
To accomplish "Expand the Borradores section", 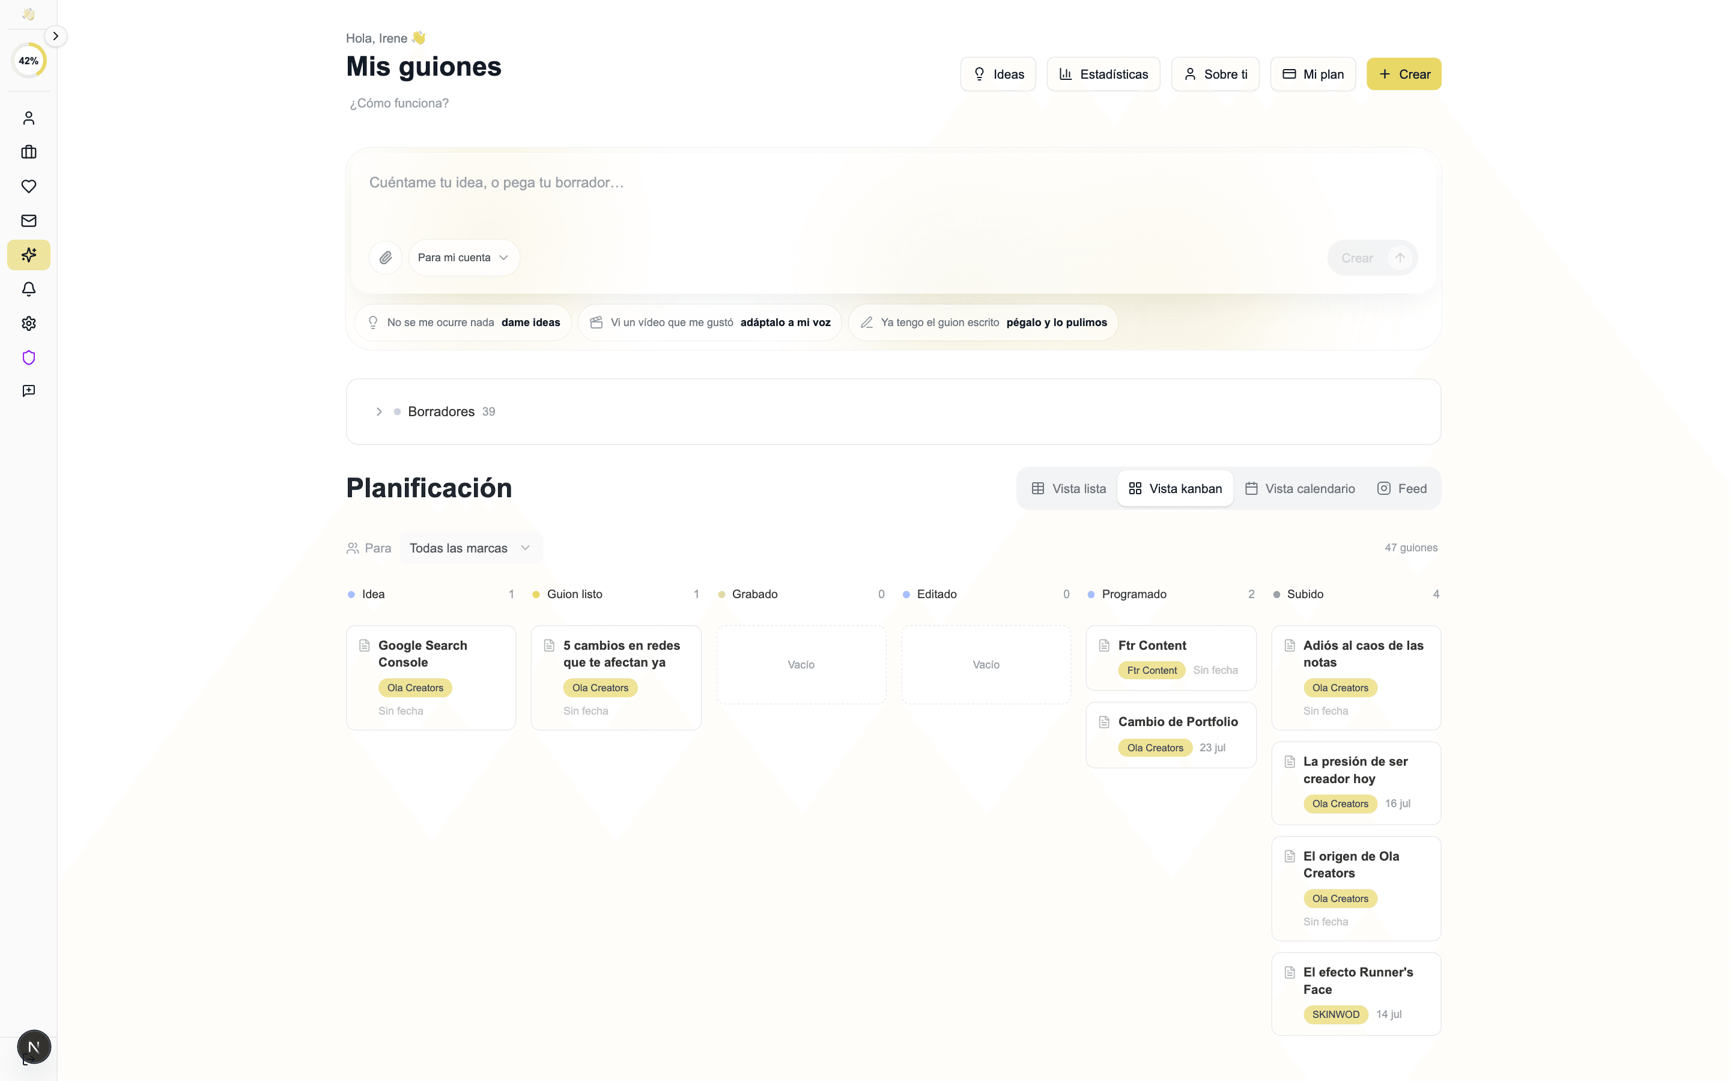I will pos(893,412).
